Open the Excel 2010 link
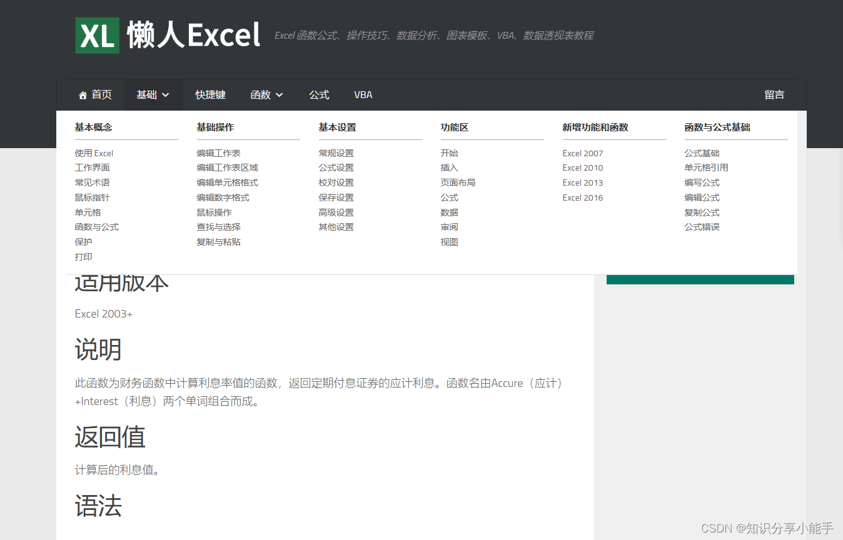The image size is (843, 540). click(x=583, y=167)
